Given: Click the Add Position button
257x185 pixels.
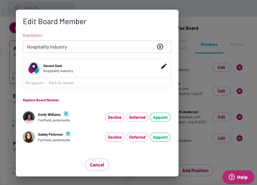Looking at the screenshot, I should (x=195, y=171).
